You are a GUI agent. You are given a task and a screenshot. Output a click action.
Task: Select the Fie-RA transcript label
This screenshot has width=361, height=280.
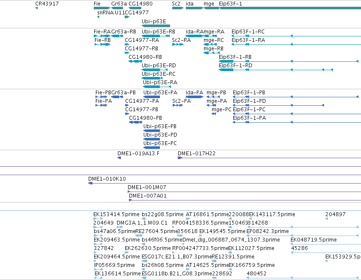tap(102, 31)
